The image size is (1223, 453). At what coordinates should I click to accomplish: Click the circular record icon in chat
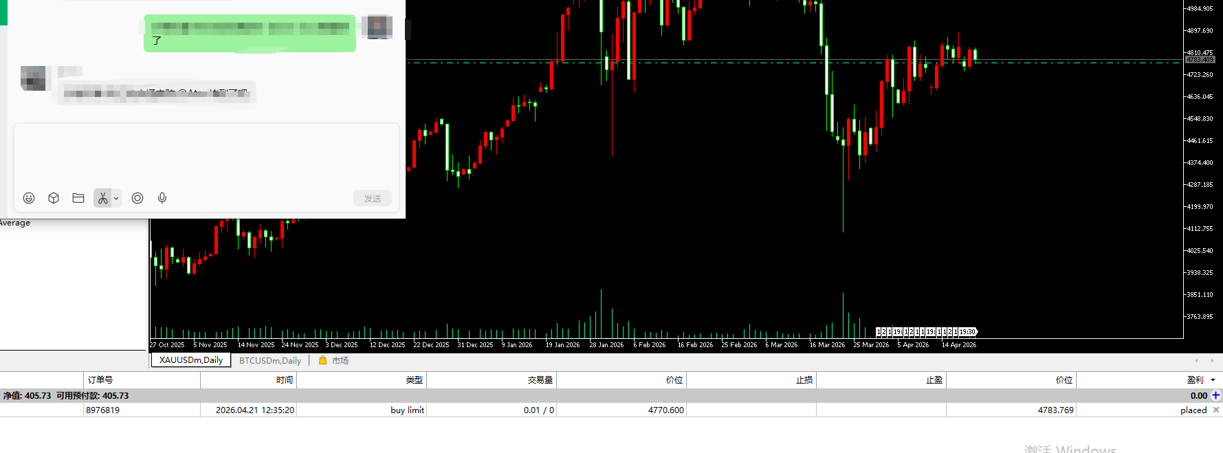tap(137, 198)
